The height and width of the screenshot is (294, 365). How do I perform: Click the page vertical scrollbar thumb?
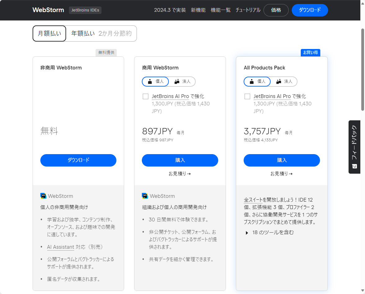coord(363,69)
